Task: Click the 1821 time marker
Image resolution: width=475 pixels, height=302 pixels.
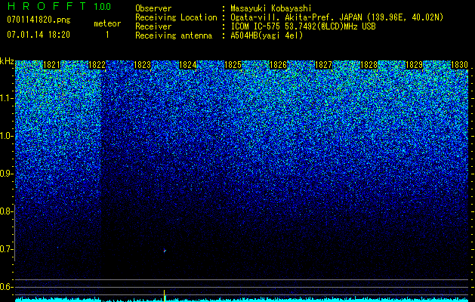Action: tap(52, 65)
